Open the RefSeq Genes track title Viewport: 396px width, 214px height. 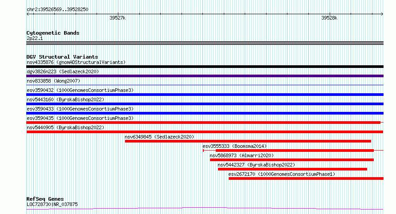pos(45,199)
